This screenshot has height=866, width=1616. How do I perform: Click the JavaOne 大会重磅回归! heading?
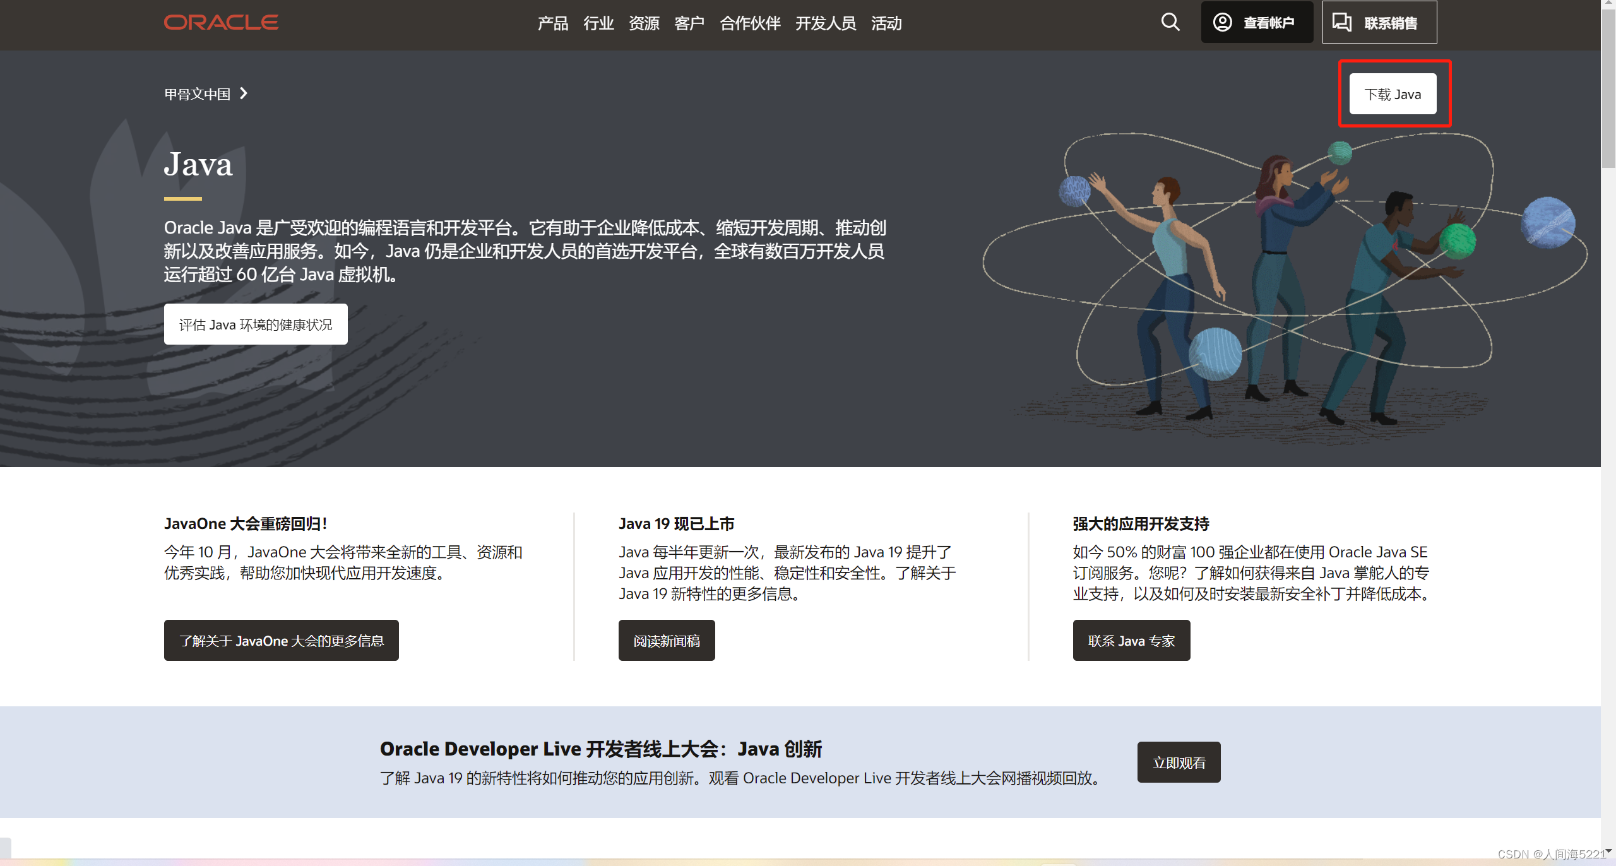pos(246,524)
